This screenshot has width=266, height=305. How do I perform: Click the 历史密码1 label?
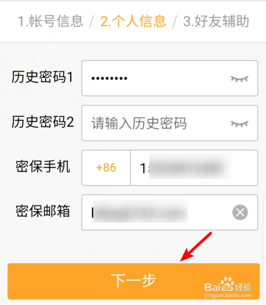point(43,77)
